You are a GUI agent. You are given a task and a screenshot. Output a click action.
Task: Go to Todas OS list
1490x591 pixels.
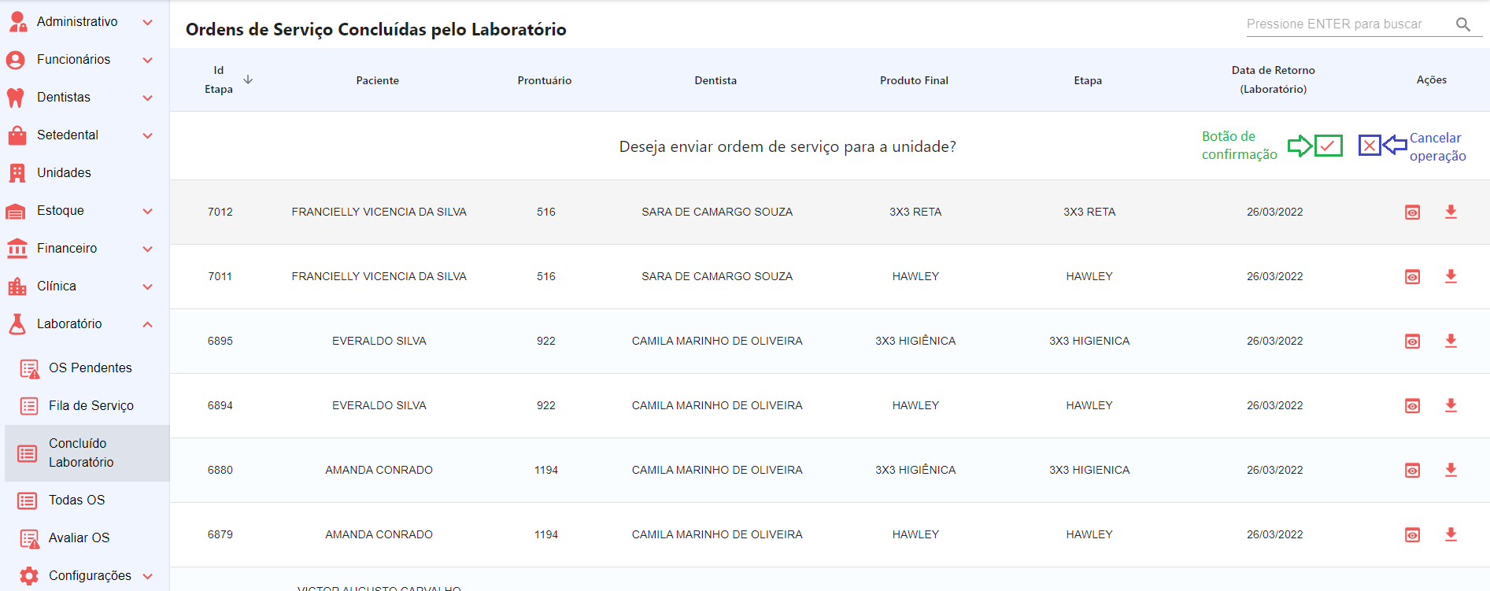[x=76, y=501]
